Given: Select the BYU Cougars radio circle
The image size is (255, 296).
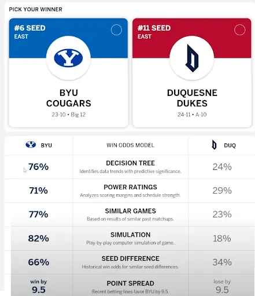Looking at the screenshot, I should tap(116, 30).
